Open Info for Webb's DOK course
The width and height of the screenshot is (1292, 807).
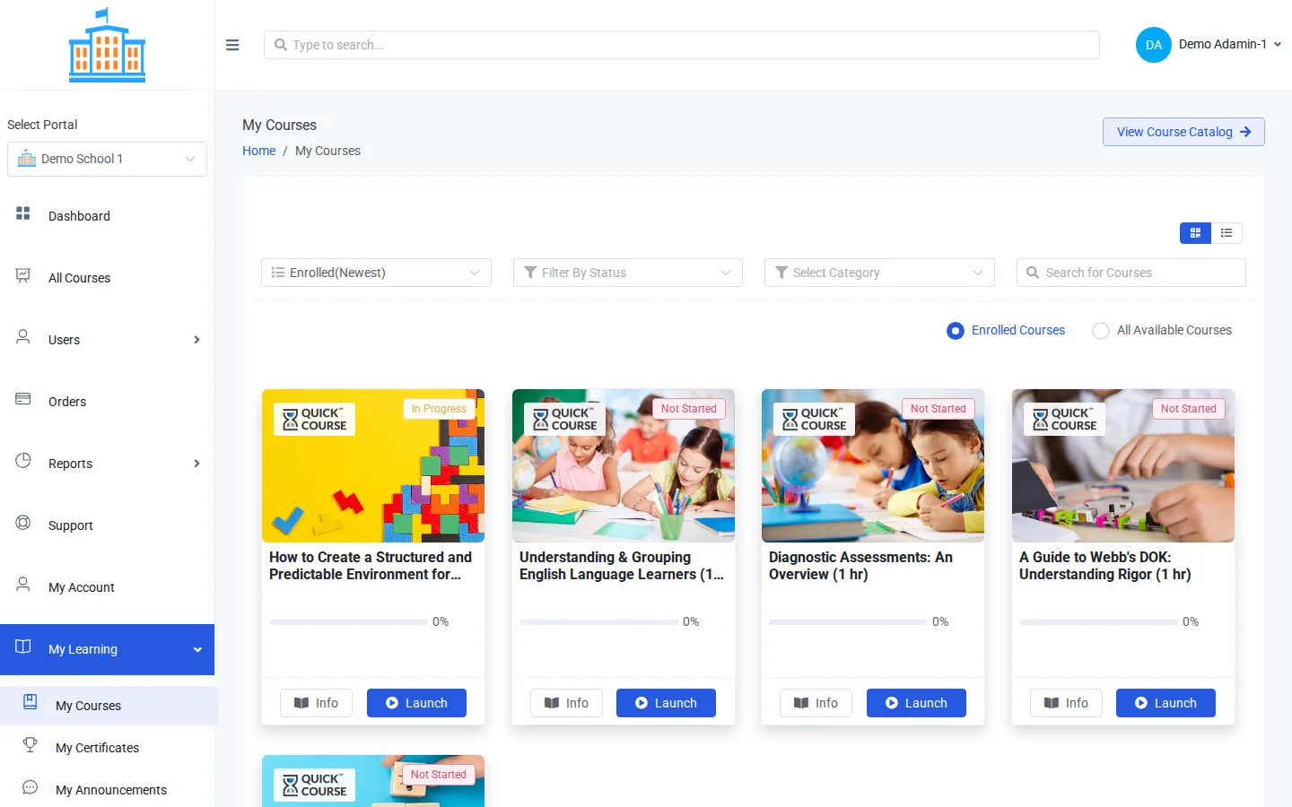[x=1066, y=703]
